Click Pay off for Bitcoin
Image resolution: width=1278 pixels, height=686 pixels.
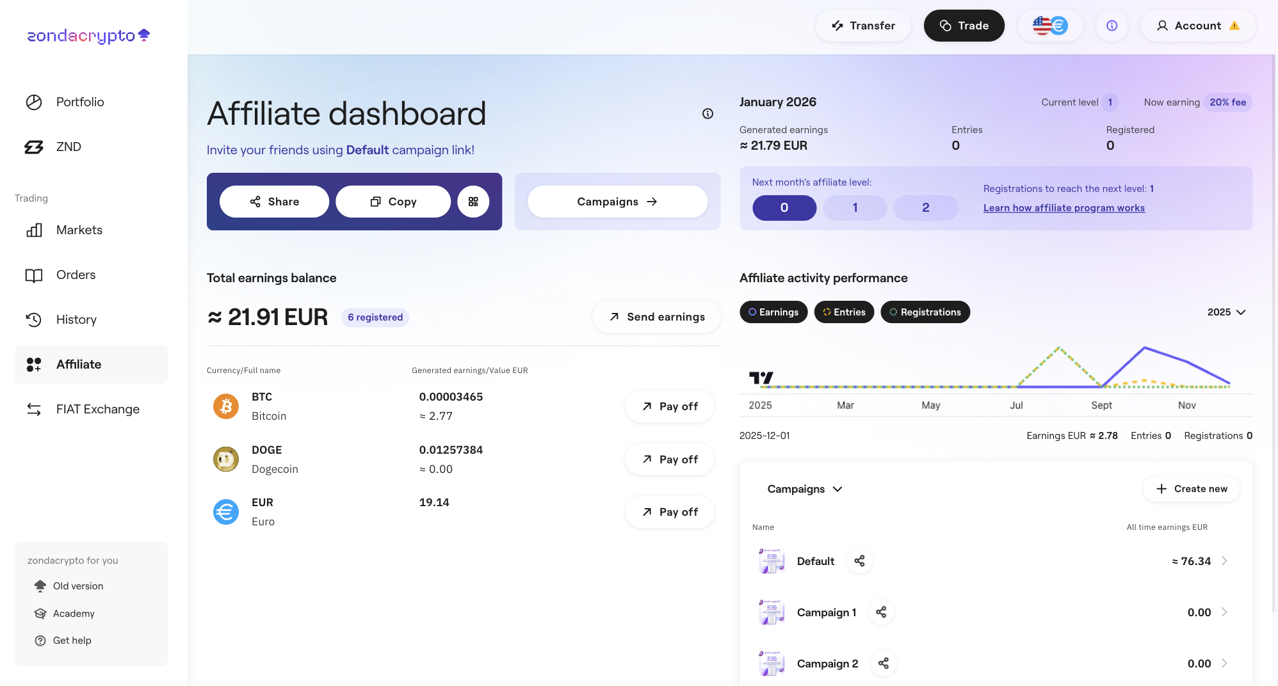pyautogui.click(x=670, y=406)
